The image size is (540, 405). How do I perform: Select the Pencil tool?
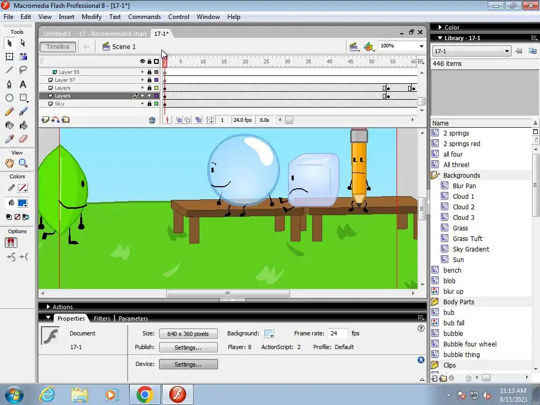tap(9, 112)
